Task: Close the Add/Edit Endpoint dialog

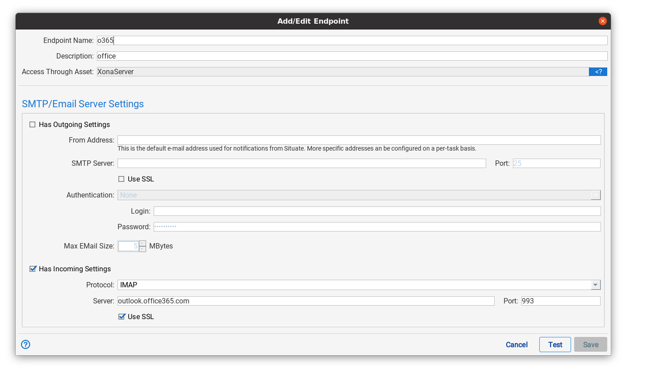Action: click(602, 21)
